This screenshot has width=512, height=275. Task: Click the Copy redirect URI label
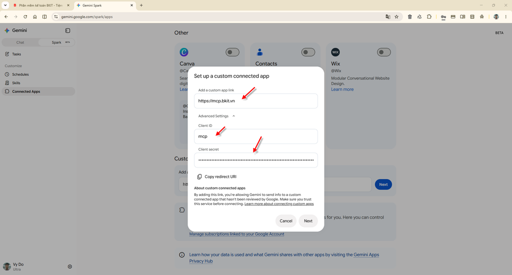tap(220, 176)
